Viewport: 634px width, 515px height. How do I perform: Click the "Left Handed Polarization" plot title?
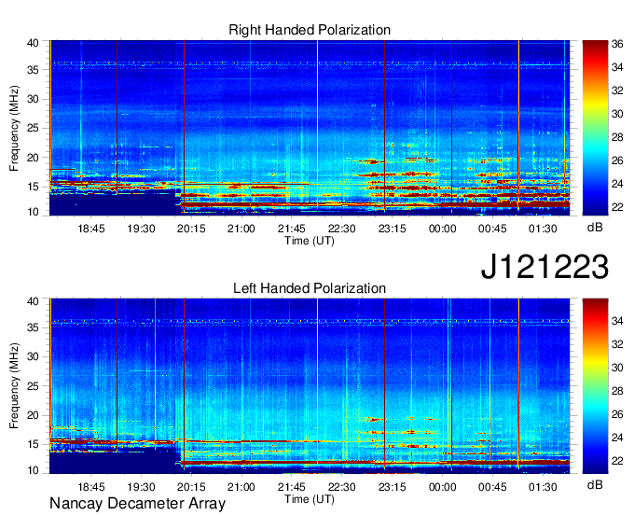[310, 288]
